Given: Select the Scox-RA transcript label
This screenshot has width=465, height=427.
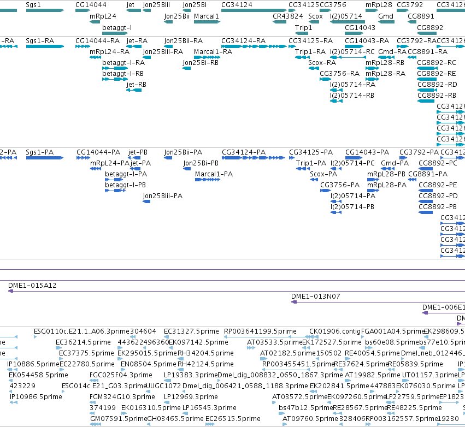Looking at the screenshot, I should click(322, 63).
